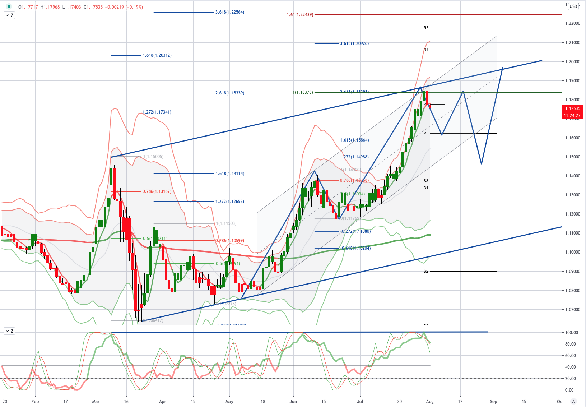Select the grey Fibonacci label 1(1.11503)
586x407 pixels.
(226, 223)
